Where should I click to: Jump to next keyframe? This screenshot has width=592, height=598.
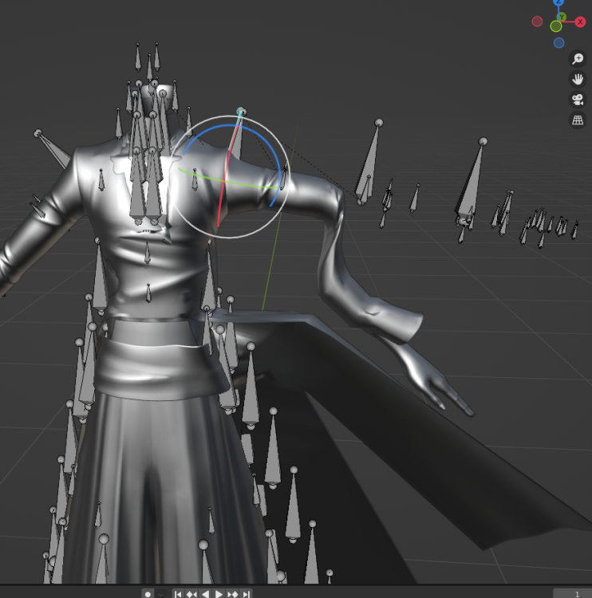232,594
